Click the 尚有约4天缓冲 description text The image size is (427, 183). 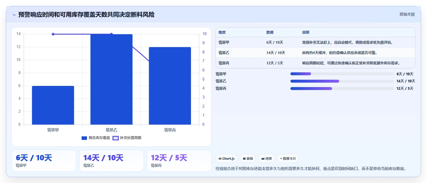tap(340, 53)
